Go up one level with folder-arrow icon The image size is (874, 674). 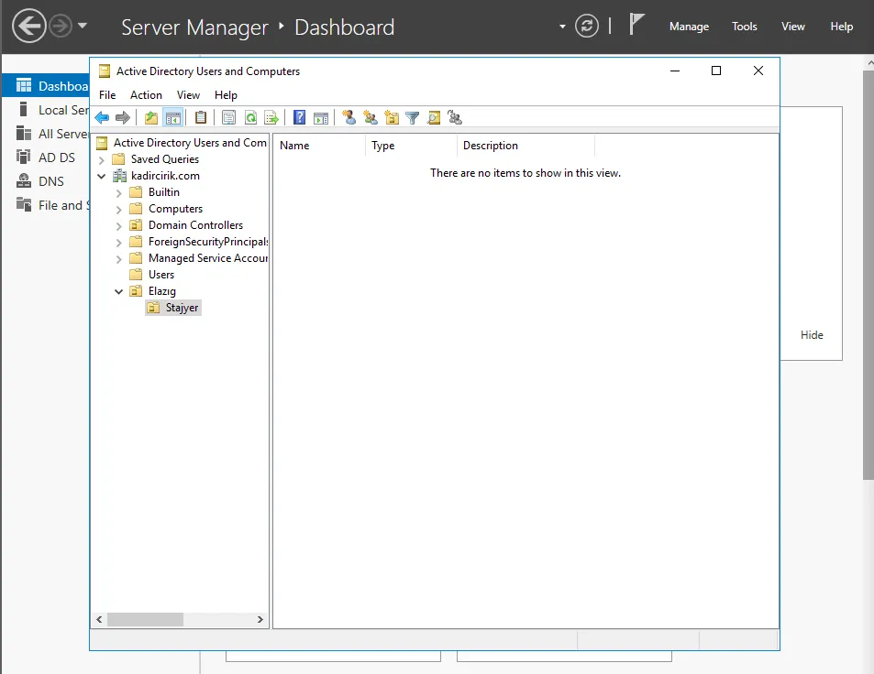pyautogui.click(x=151, y=117)
